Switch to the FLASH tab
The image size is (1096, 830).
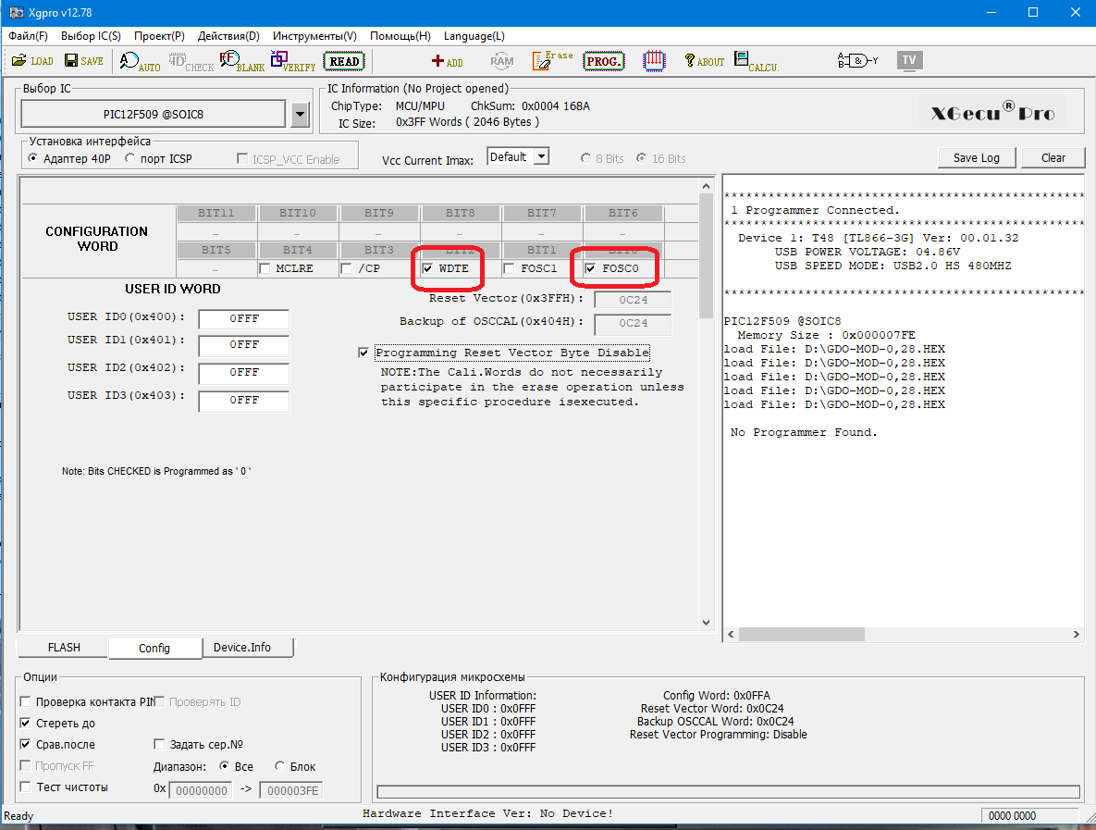pos(64,648)
